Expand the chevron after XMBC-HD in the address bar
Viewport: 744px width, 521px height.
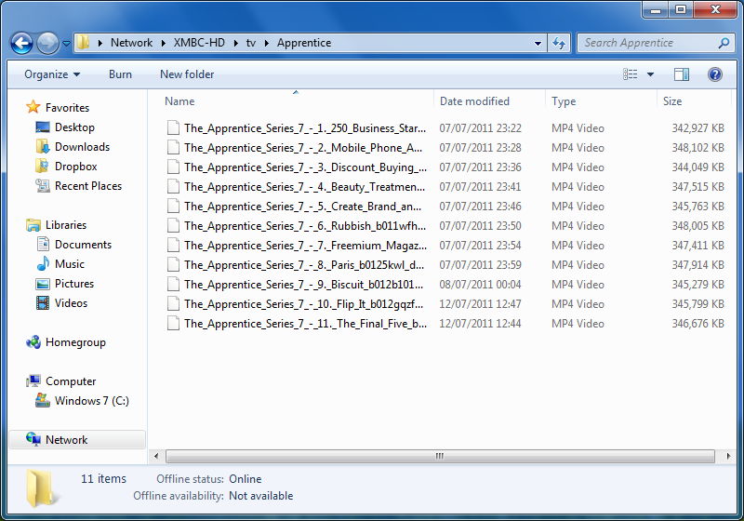coord(235,43)
